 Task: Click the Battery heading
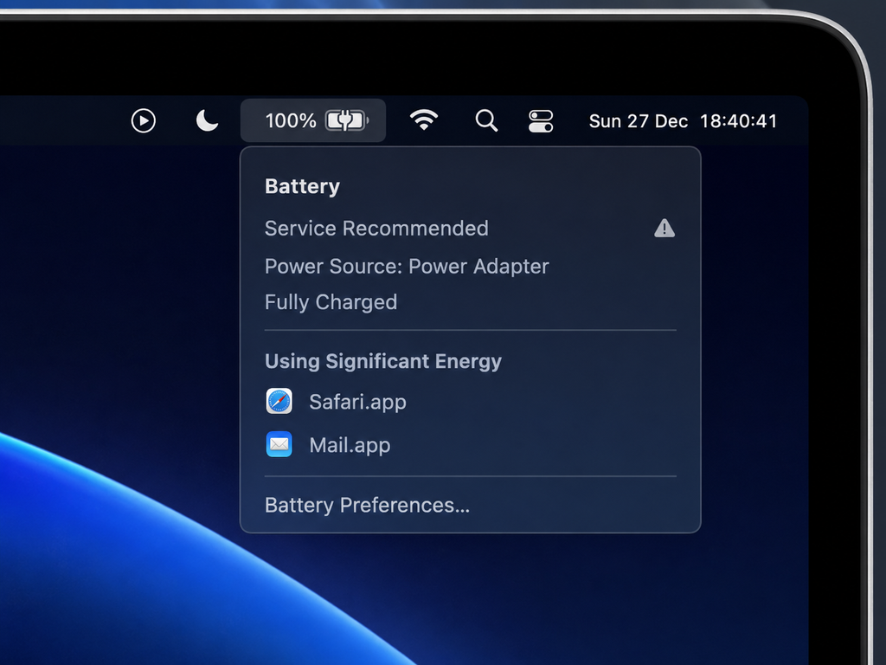[x=302, y=187]
